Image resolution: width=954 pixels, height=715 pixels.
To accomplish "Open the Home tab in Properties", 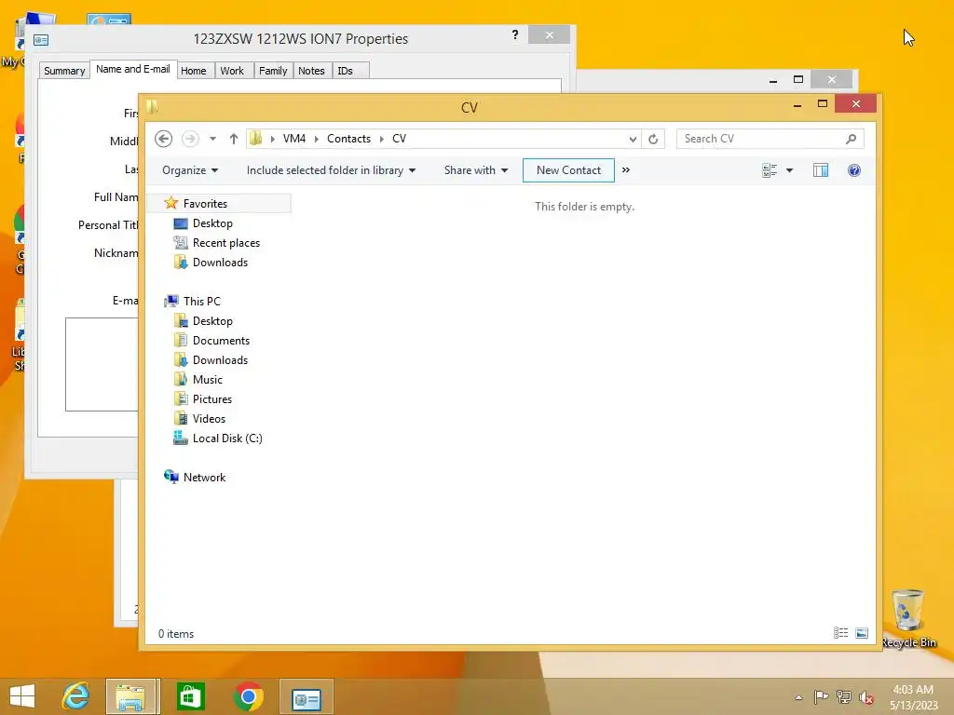I will [x=194, y=71].
